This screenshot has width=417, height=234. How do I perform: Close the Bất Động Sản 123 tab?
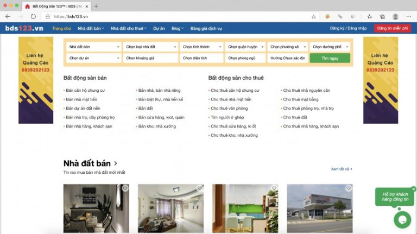point(87,6)
